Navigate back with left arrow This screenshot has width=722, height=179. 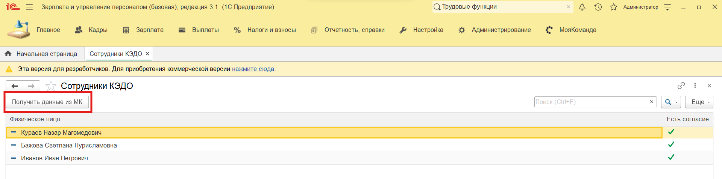click(15, 86)
